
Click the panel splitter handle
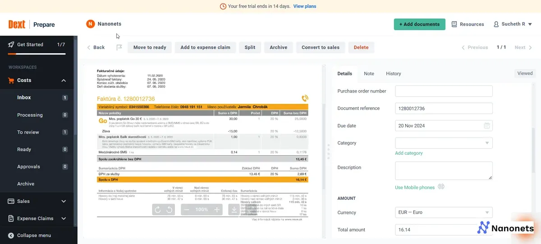[x=328, y=151]
